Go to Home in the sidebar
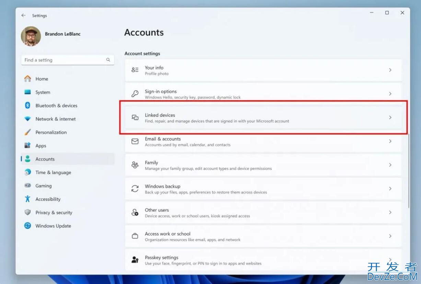Image resolution: width=421 pixels, height=284 pixels. 42,79
